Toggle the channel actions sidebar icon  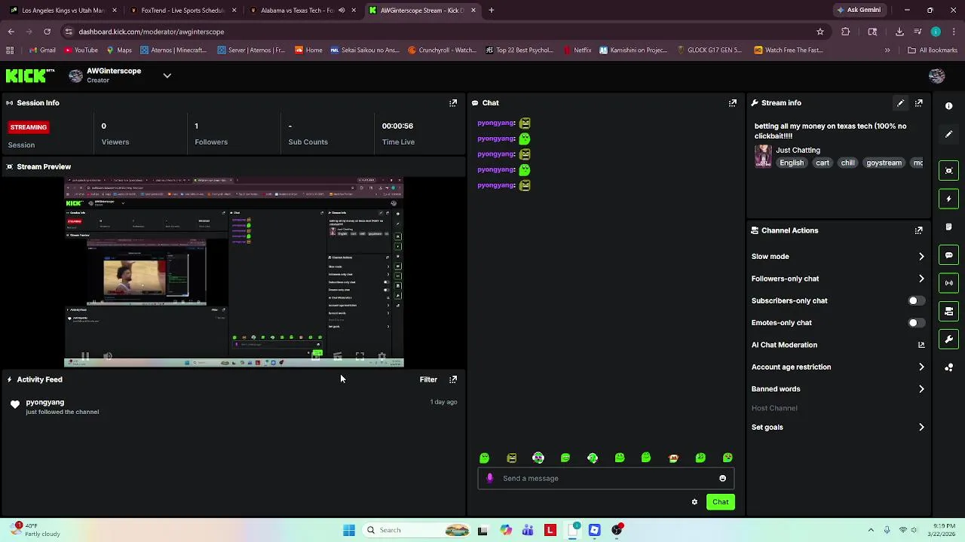[x=949, y=311]
